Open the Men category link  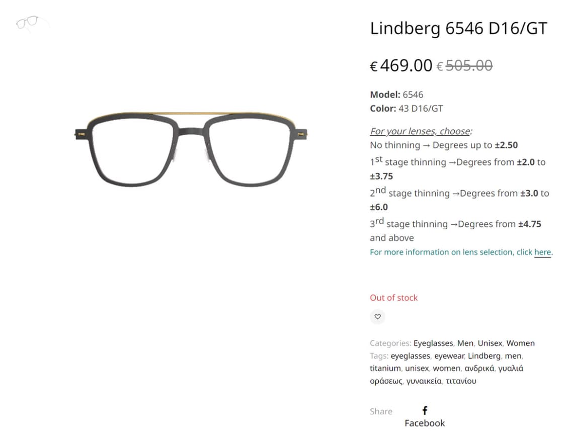(465, 343)
